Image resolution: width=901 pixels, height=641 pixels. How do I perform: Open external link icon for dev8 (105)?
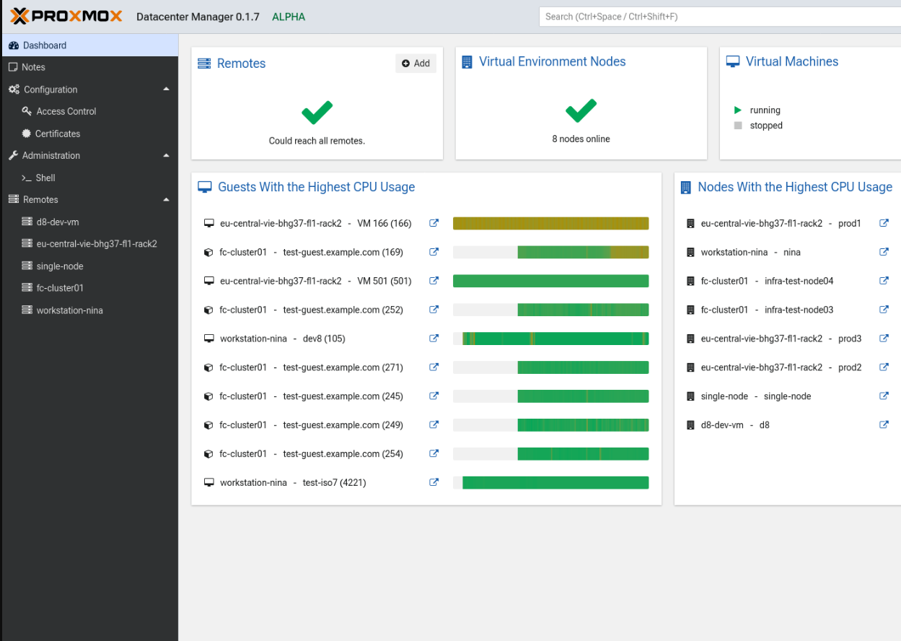pyautogui.click(x=434, y=339)
